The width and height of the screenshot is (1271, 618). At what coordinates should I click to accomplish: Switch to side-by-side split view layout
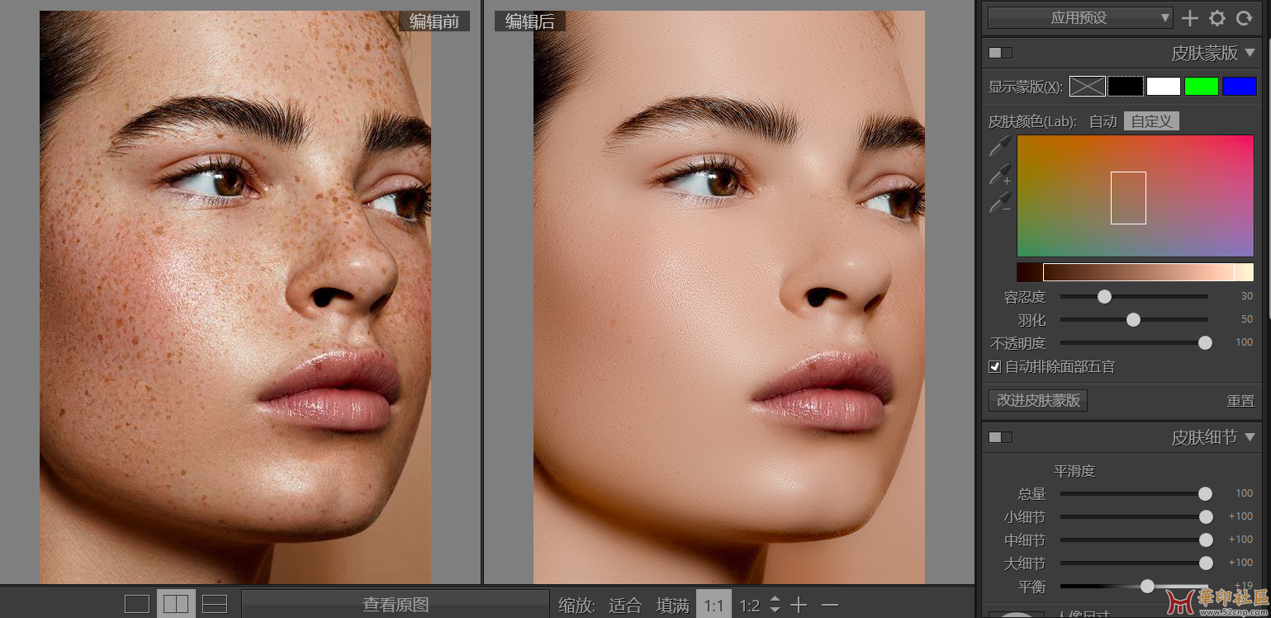click(x=176, y=604)
